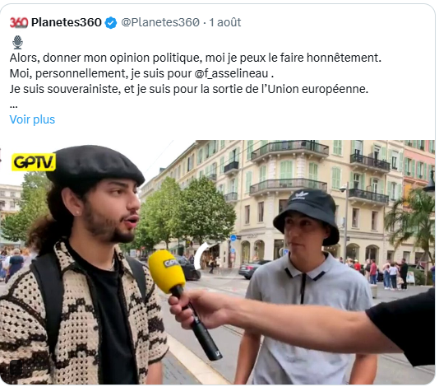Click the first line about opinion politique
The width and height of the screenshot is (439, 387).
coord(196,58)
